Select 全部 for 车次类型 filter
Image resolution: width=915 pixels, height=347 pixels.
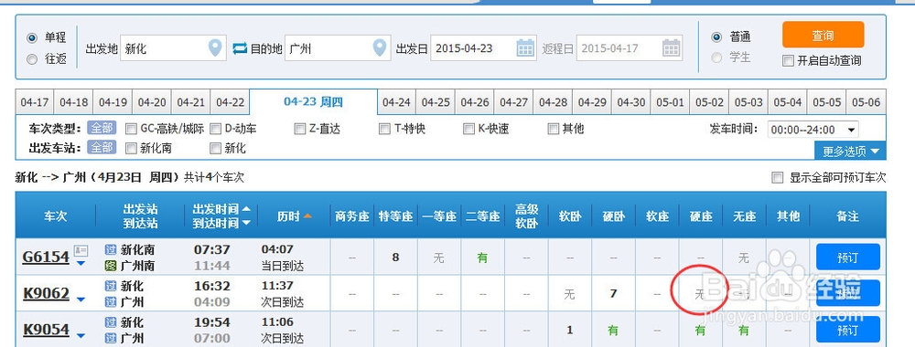point(102,129)
